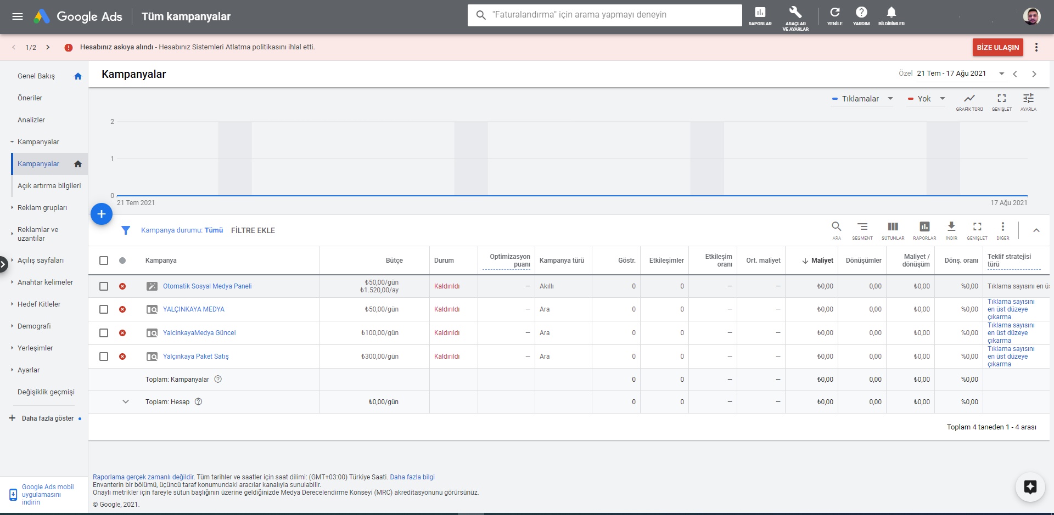Open Ayarlar in the sidebar
This screenshot has height=515, width=1054.
pos(29,370)
